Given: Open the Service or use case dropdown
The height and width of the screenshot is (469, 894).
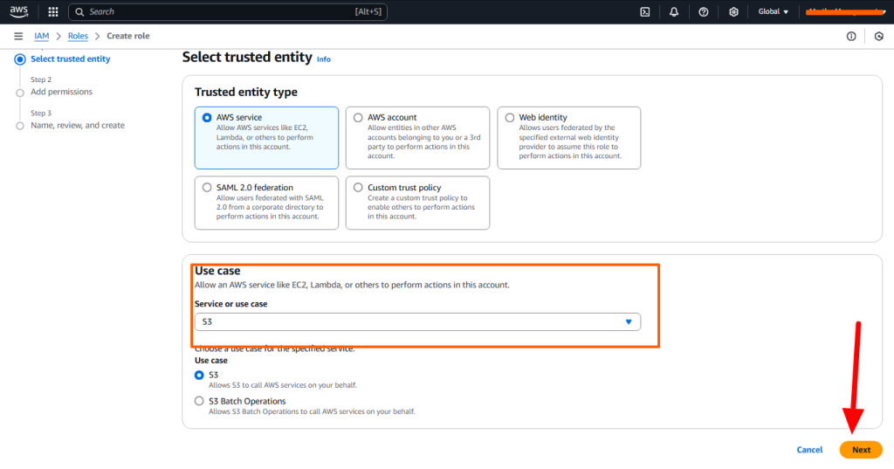Looking at the screenshot, I should point(417,321).
